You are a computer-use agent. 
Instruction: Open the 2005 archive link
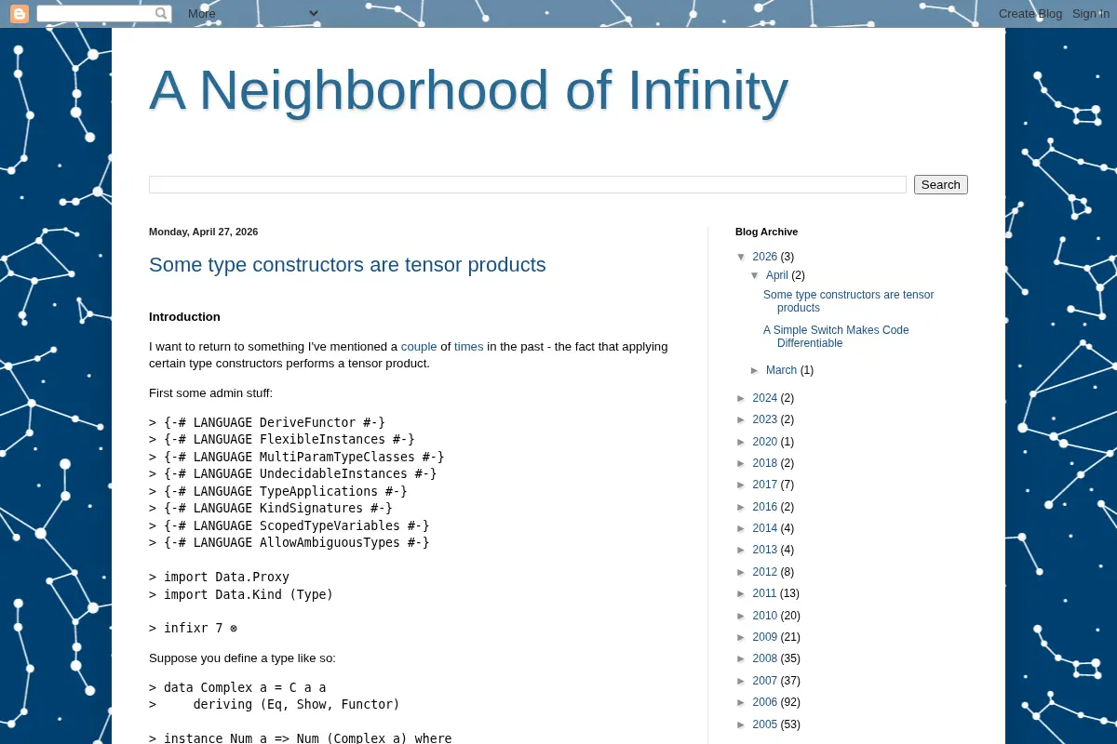765,724
